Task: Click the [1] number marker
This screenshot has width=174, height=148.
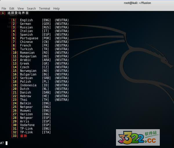Action: [x=14, y=20]
